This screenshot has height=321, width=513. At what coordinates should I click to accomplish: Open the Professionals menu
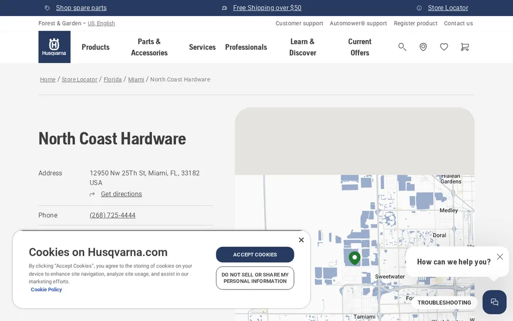pyautogui.click(x=246, y=47)
